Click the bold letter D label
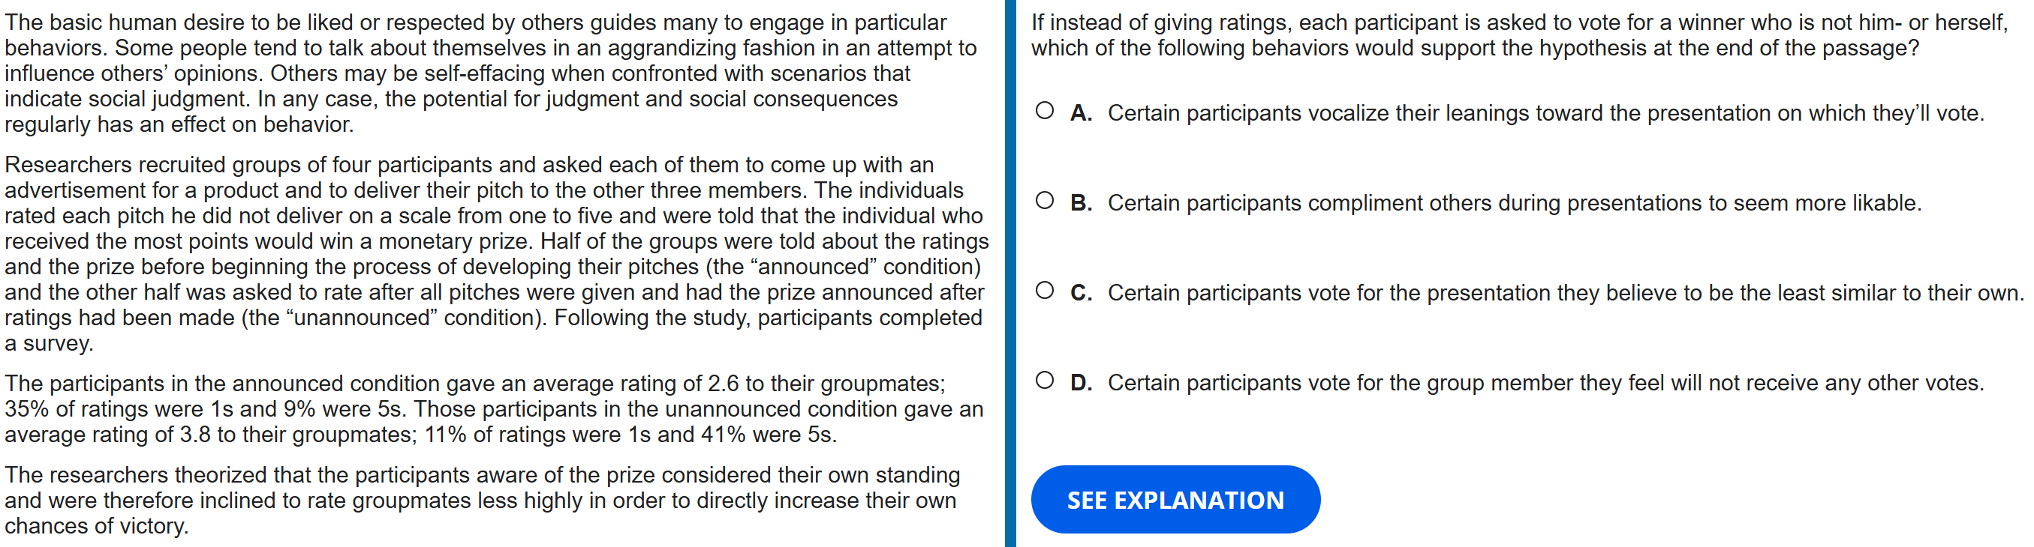Image resolution: width=2034 pixels, height=547 pixels. pyautogui.click(x=1080, y=383)
